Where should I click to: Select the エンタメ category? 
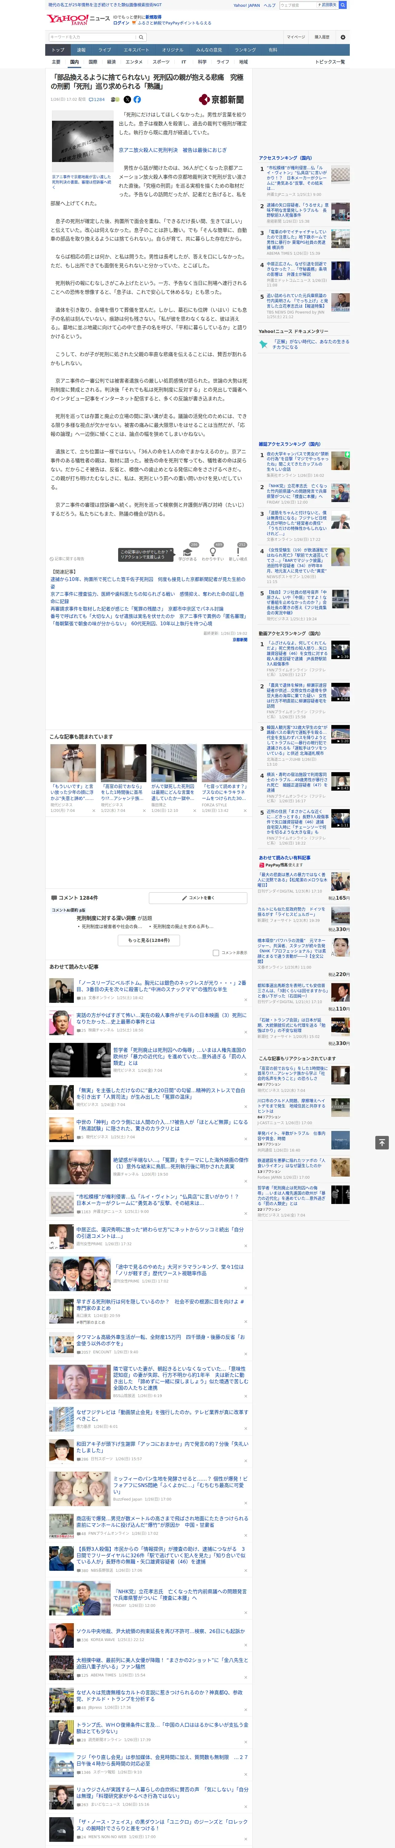click(134, 62)
